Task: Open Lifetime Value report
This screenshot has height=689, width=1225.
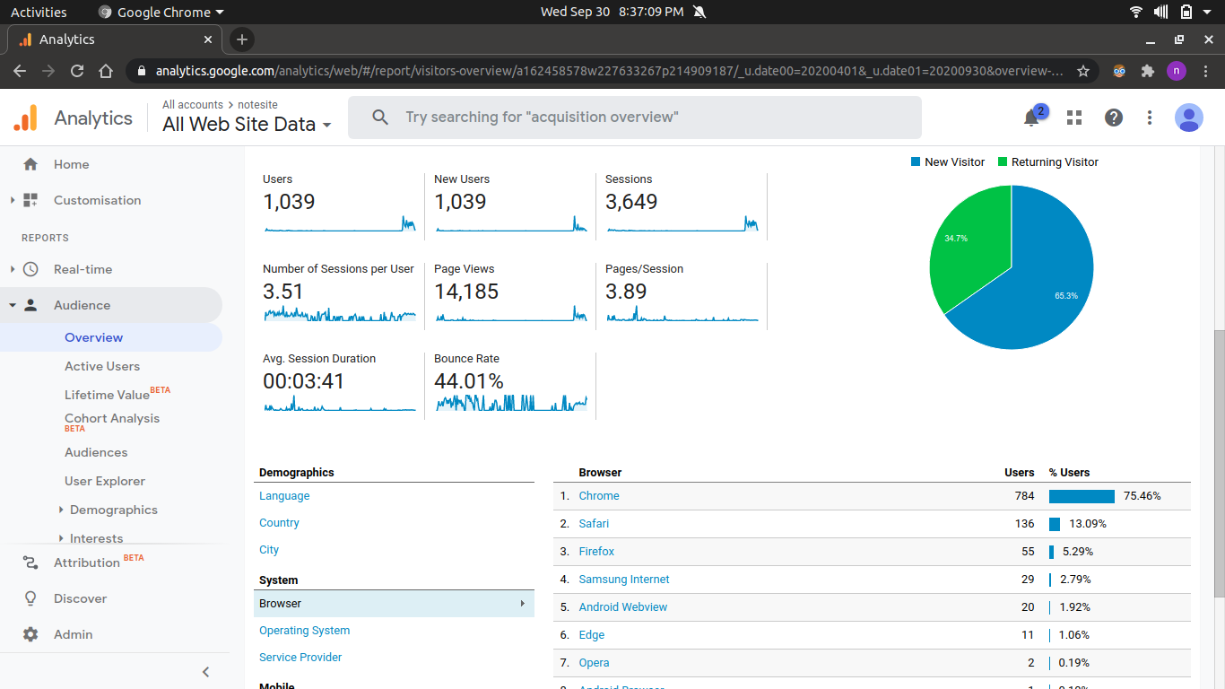Action: pos(107,395)
